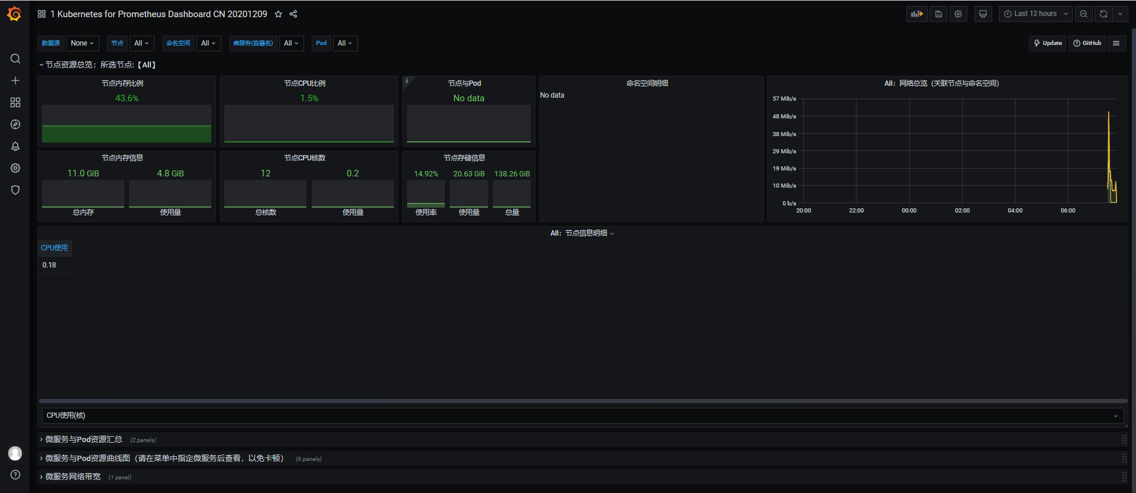Screen dimensions: 1136x493
Task: Click the 20.63 GiB storage used value
Action: coord(469,174)
